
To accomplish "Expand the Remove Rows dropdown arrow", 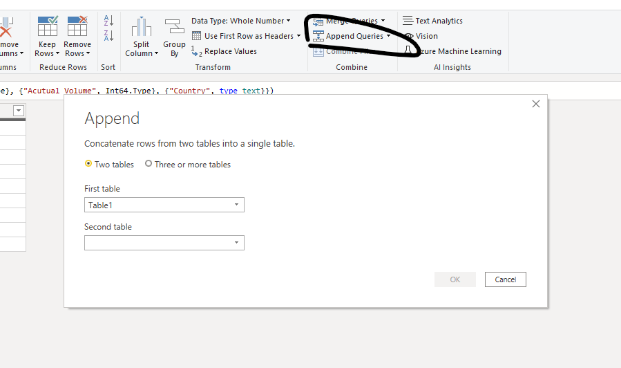I will point(88,53).
